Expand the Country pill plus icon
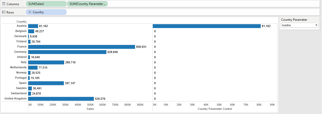The height and width of the screenshot is (114, 322). pos(30,12)
